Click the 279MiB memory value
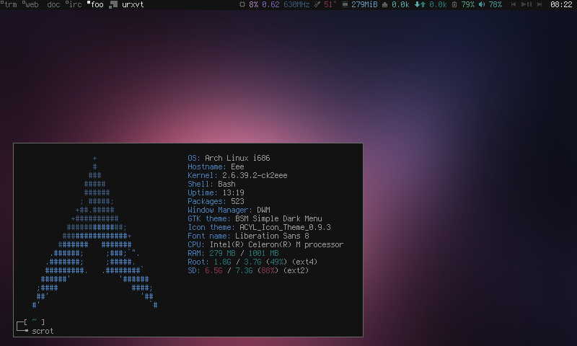The width and height of the screenshot is (577, 346). [x=364, y=5]
